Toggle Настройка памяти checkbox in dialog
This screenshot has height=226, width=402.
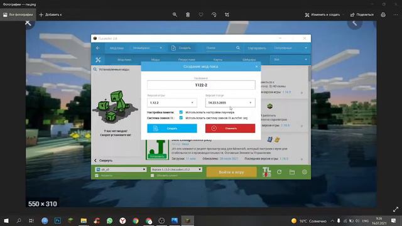coord(181,112)
